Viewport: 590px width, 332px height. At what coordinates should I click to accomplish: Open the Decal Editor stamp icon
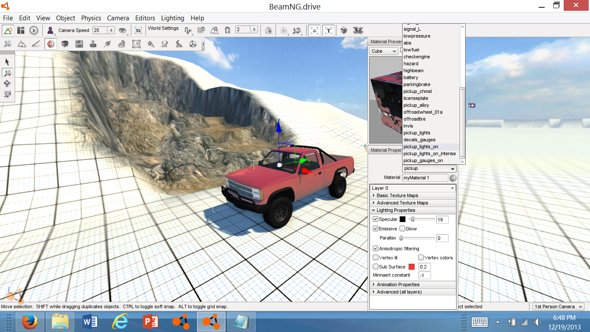[x=93, y=44]
